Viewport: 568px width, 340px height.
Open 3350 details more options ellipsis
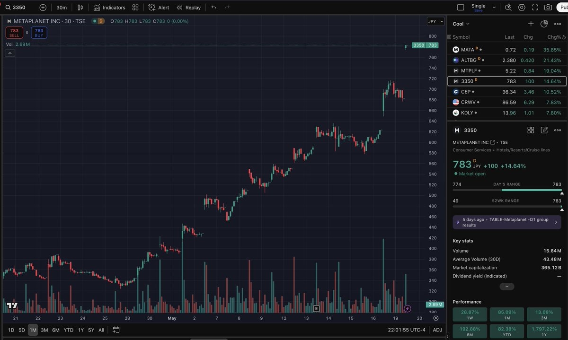tap(558, 130)
